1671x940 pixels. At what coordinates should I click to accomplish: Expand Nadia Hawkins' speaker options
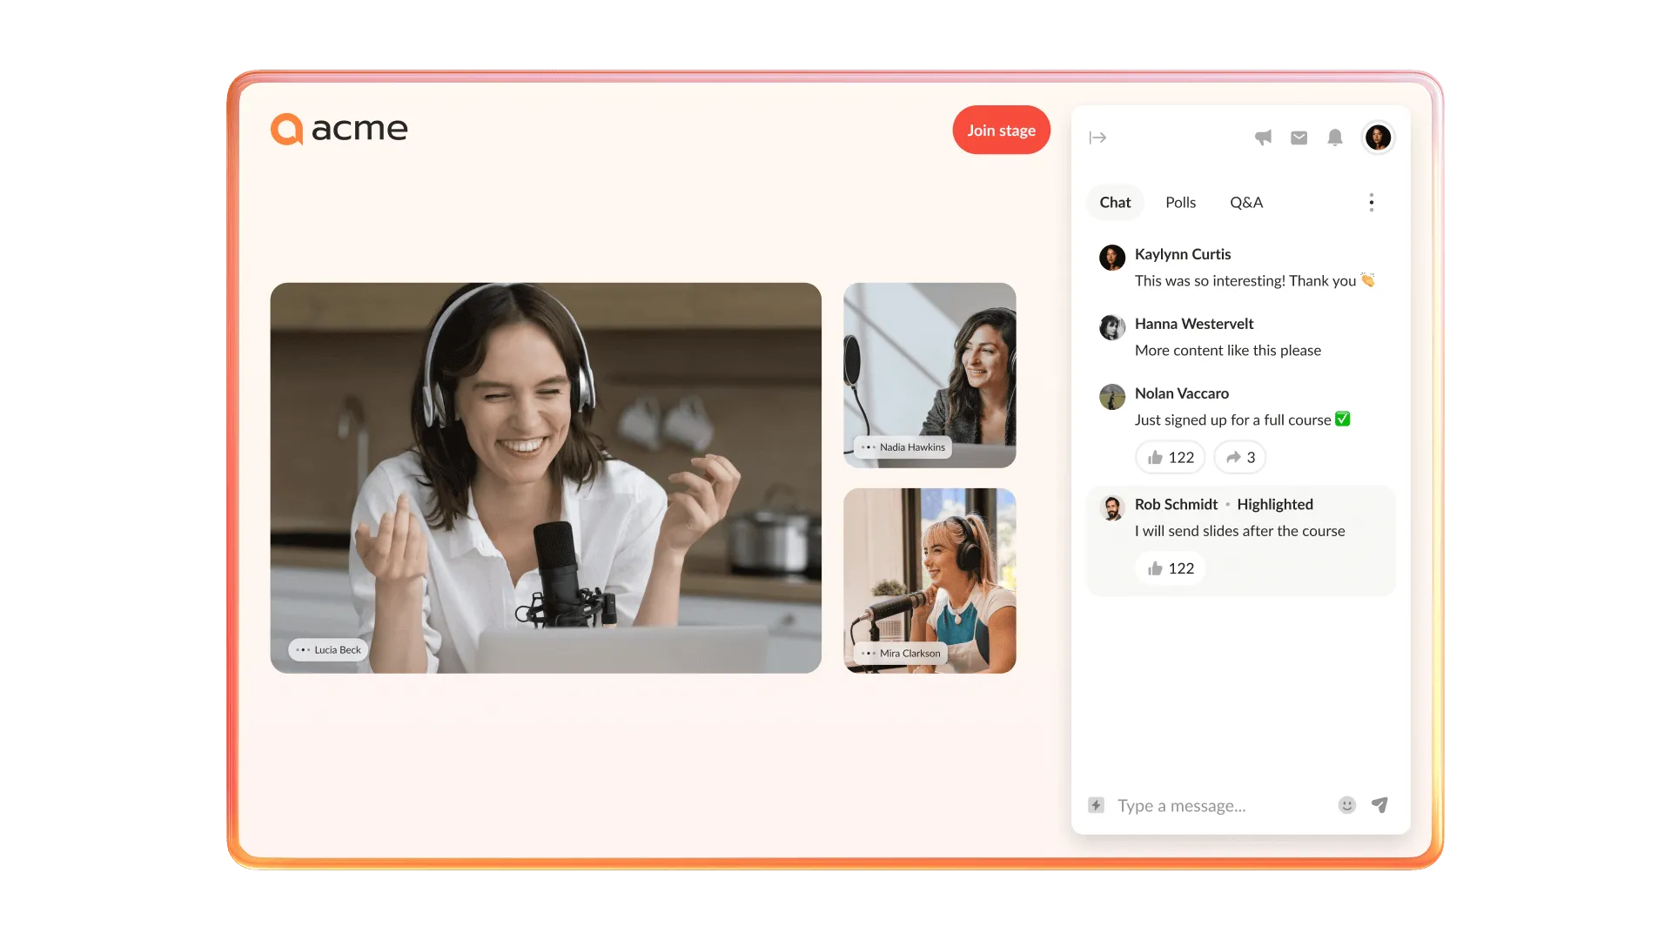pyautogui.click(x=870, y=446)
